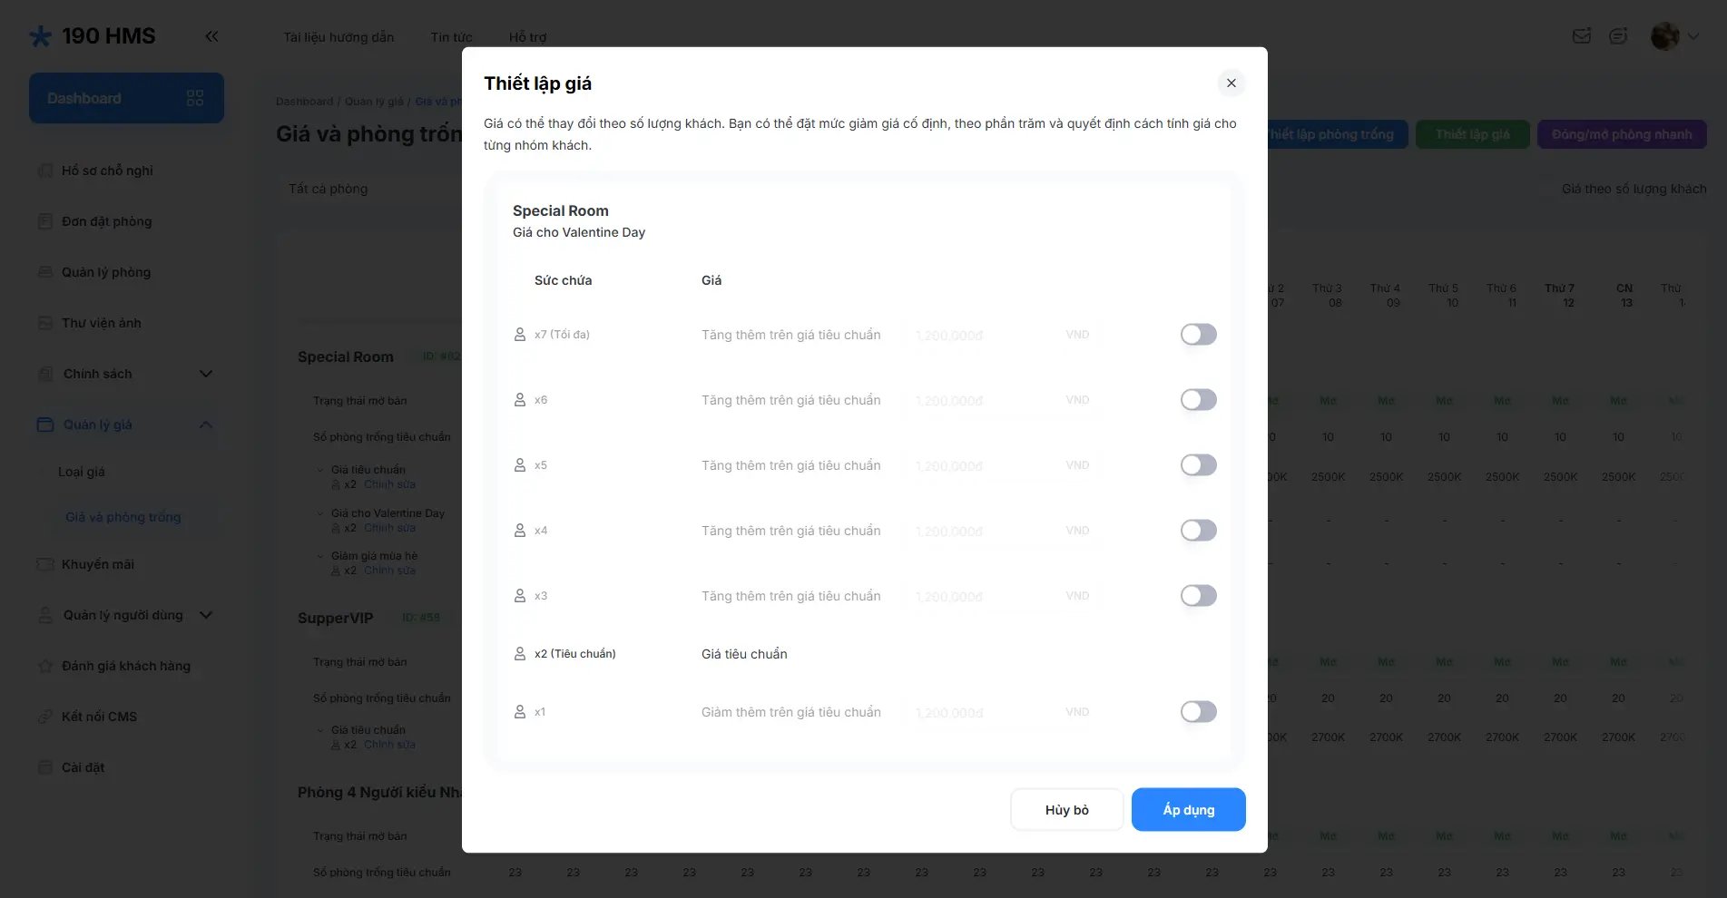Enable the x1 discount price toggle

1198,712
